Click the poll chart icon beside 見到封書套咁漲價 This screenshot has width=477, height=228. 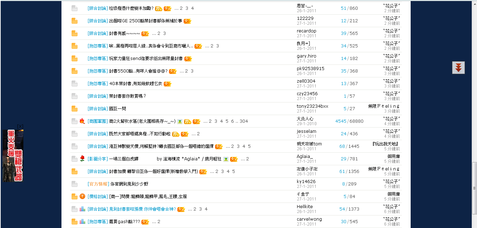click(82, 209)
